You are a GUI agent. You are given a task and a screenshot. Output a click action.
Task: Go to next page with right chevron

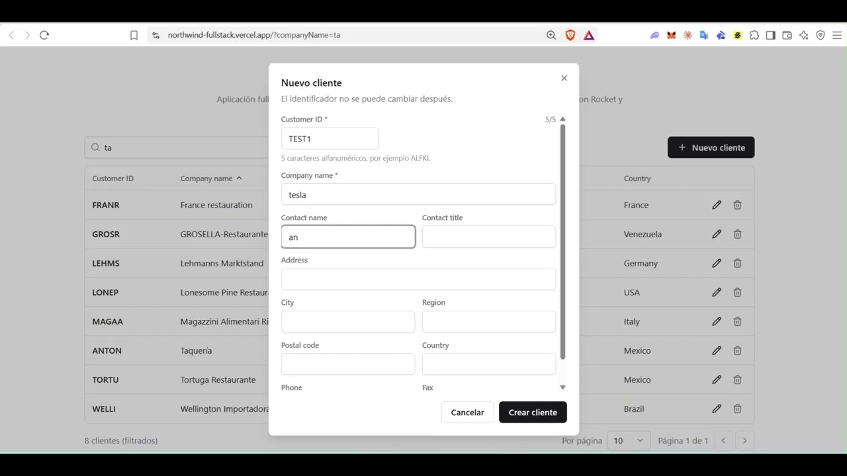point(744,440)
